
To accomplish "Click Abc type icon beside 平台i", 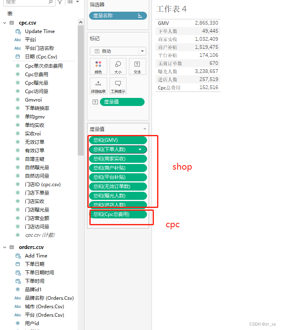I will [x=18, y=40].
